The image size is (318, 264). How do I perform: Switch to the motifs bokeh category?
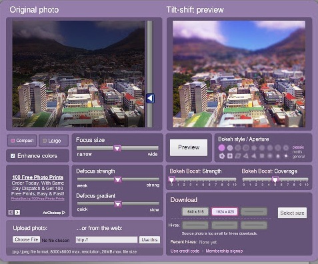[297, 152]
